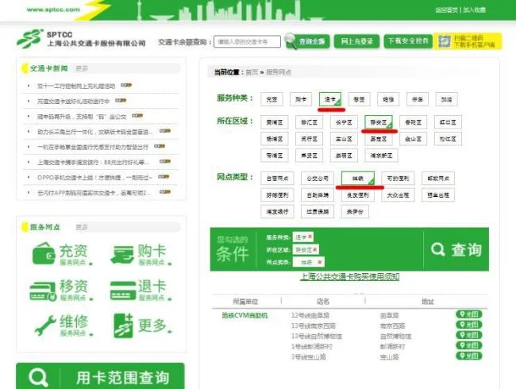Select the 好德便利 outlet type
516x389 pixels.
click(277, 194)
